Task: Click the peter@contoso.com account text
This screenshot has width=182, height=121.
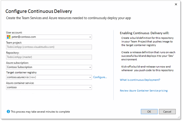Action: pyautogui.click(x=24, y=37)
